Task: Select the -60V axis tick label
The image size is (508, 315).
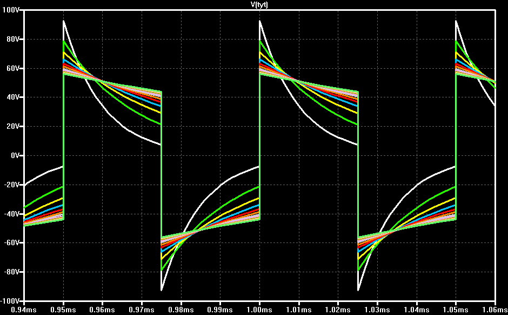Action: [11, 242]
